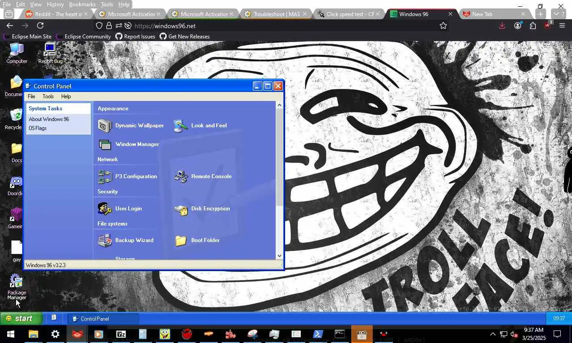
Task: Open the Firefox account icon
Action: pyautogui.click(x=517, y=25)
